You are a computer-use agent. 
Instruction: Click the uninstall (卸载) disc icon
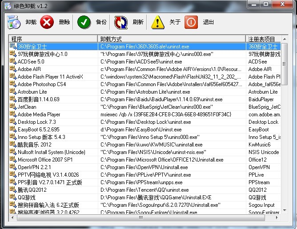click(14, 22)
